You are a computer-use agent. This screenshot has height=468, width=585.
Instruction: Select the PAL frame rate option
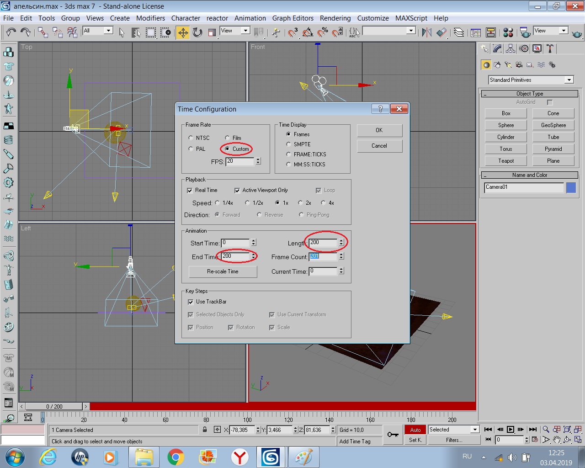click(191, 149)
